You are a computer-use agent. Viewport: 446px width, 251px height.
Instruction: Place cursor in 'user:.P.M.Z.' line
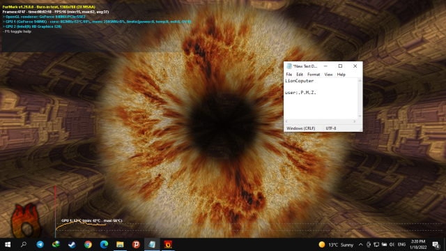300,93
